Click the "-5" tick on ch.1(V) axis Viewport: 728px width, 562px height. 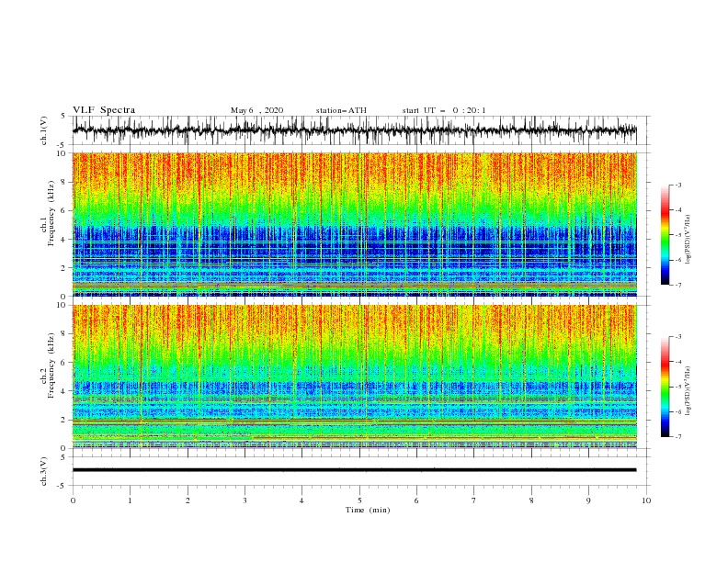click(63, 145)
